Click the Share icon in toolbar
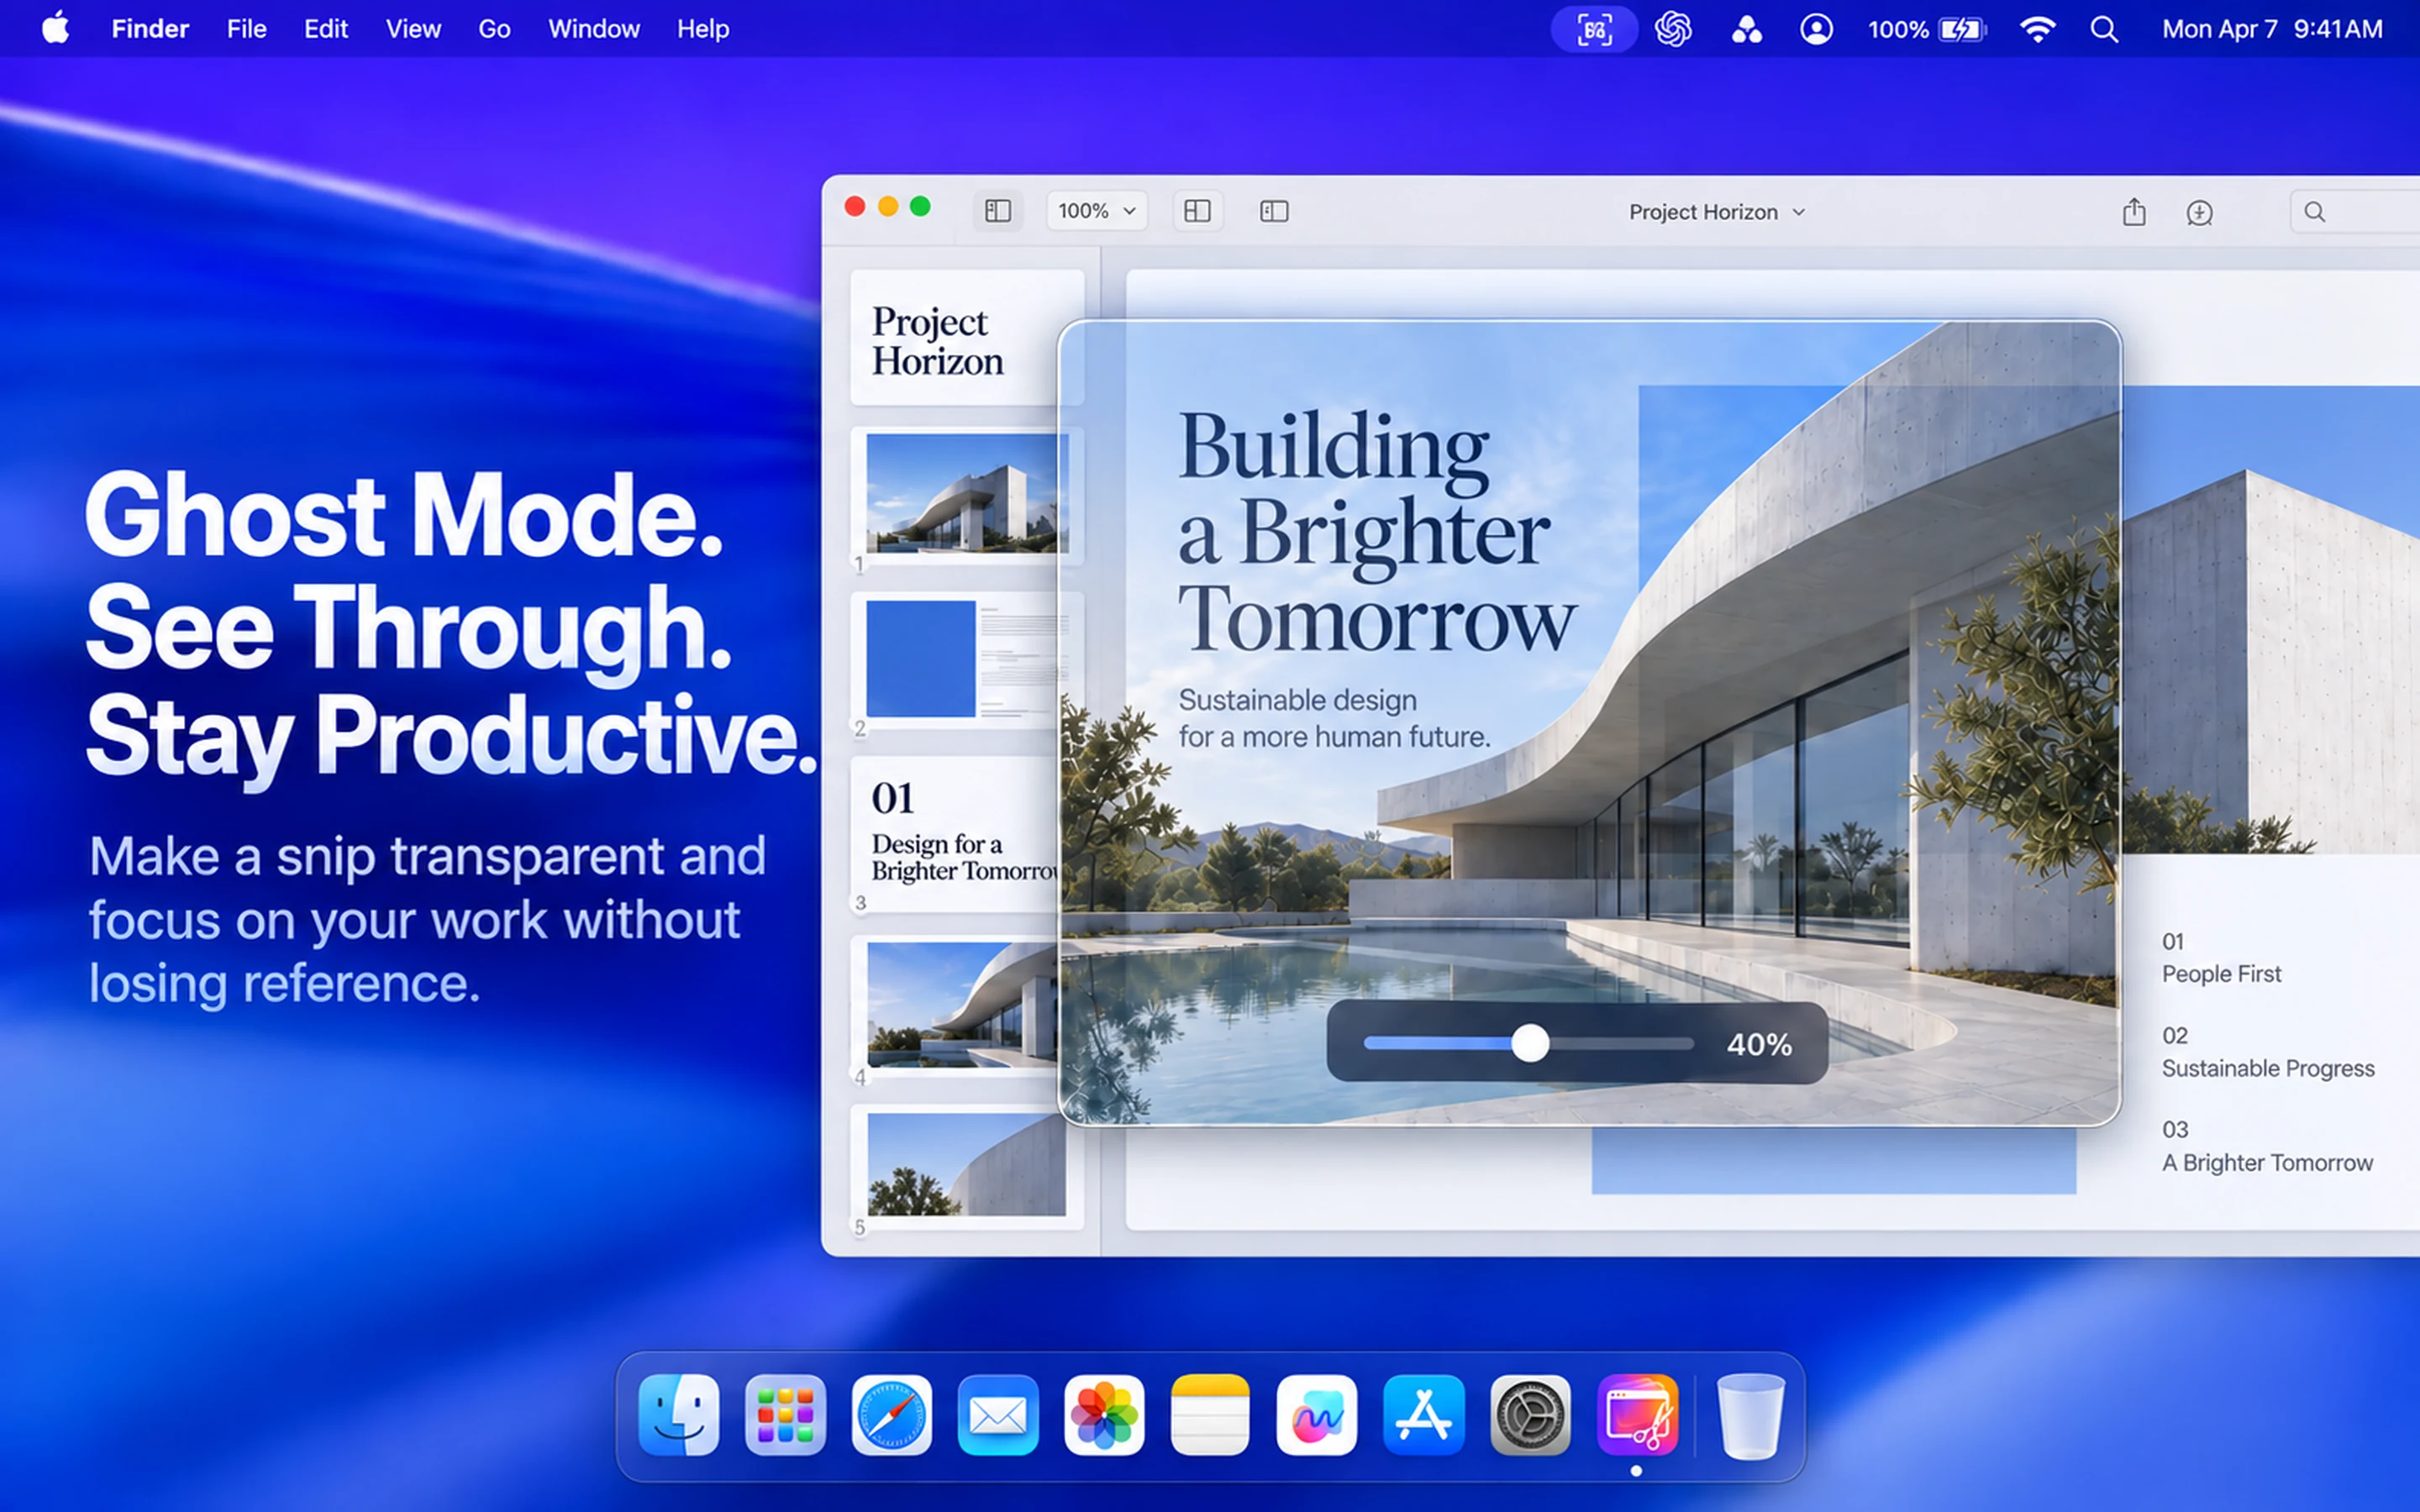The height and width of the screenshot is (1512, 2420). [x=2134, y=212]
